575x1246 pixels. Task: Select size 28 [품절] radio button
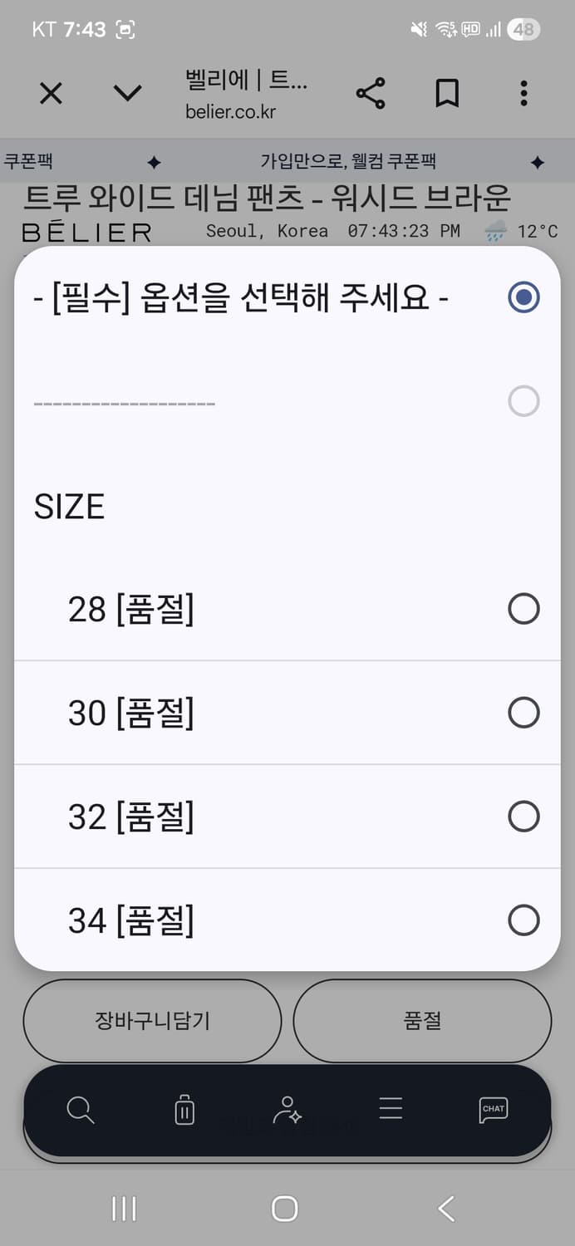coord(523,609)
